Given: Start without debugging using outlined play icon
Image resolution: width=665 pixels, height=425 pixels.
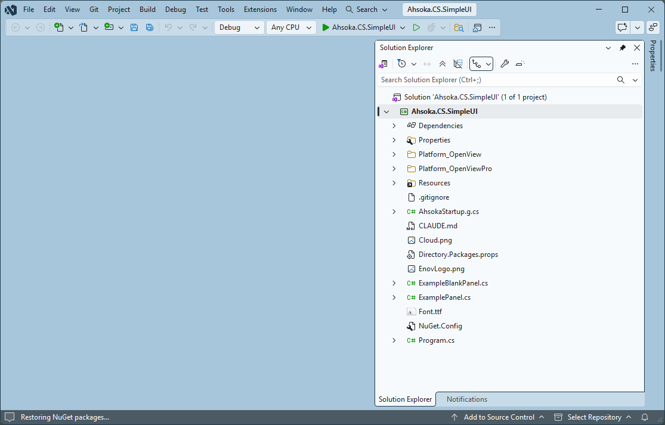Looking at the screenshot, I should [416, 27].
